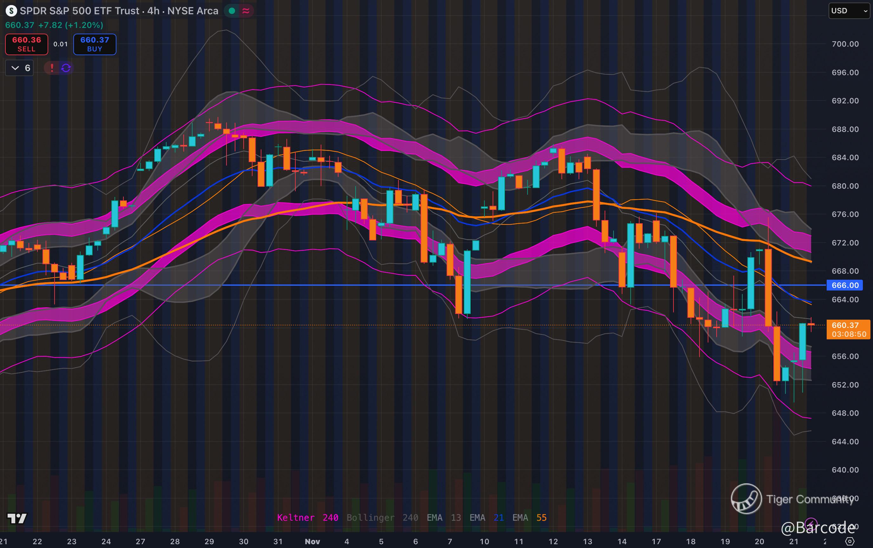The image size is (873, 548).
Task: Click the red exclamation warning icon
Action: click(x=52, y=68)
